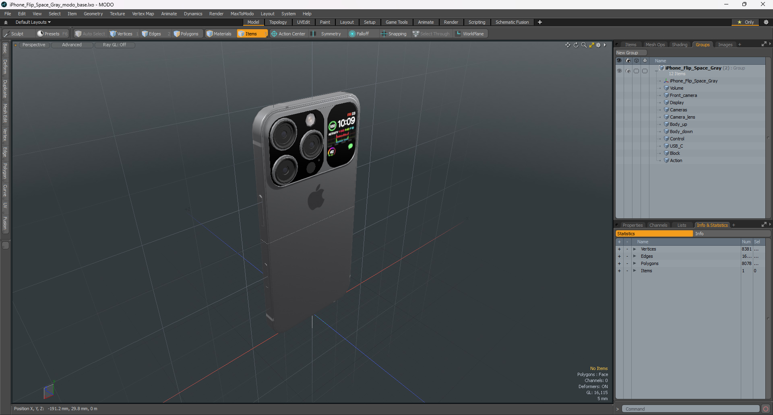Screen dimensions: 773x415
Task: Open the Mesh Edit vertical sidebar tab
Action: pyautogui.click(x=5, y=113)
